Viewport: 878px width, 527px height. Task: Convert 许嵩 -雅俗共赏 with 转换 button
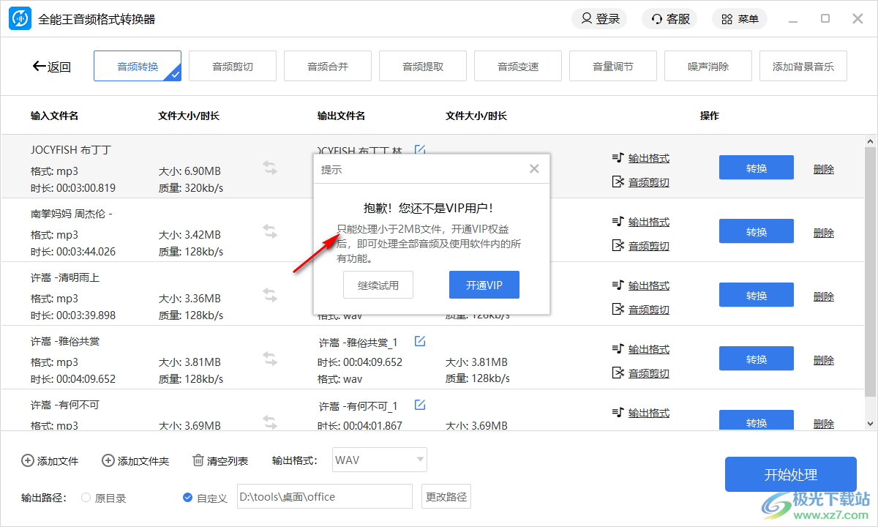(x=757, y=359)
